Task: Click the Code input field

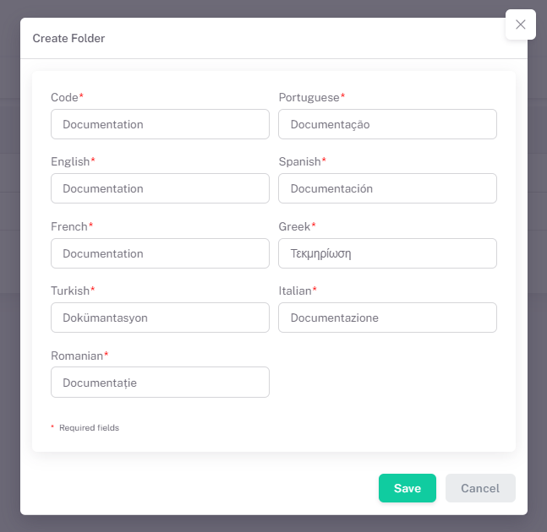Action: (160, 124)
